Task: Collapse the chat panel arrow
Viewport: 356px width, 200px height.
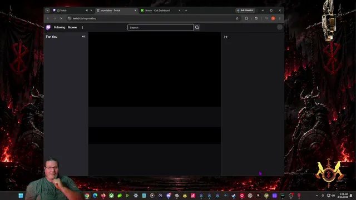Action: (226, 37)
